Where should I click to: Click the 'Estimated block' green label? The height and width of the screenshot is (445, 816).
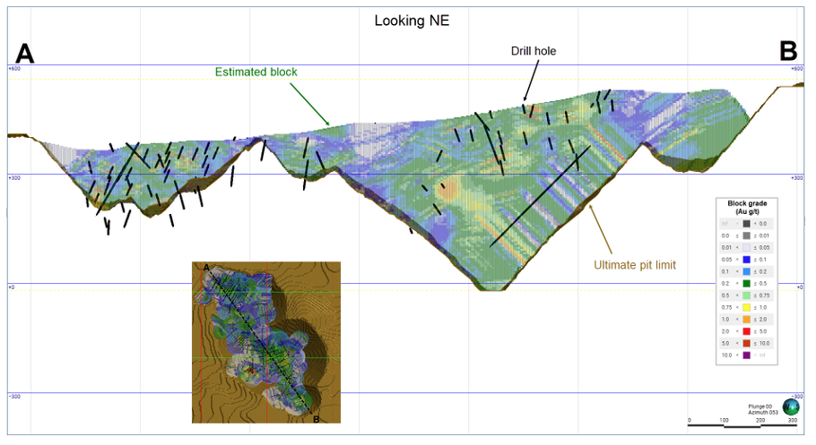point(256,72)
